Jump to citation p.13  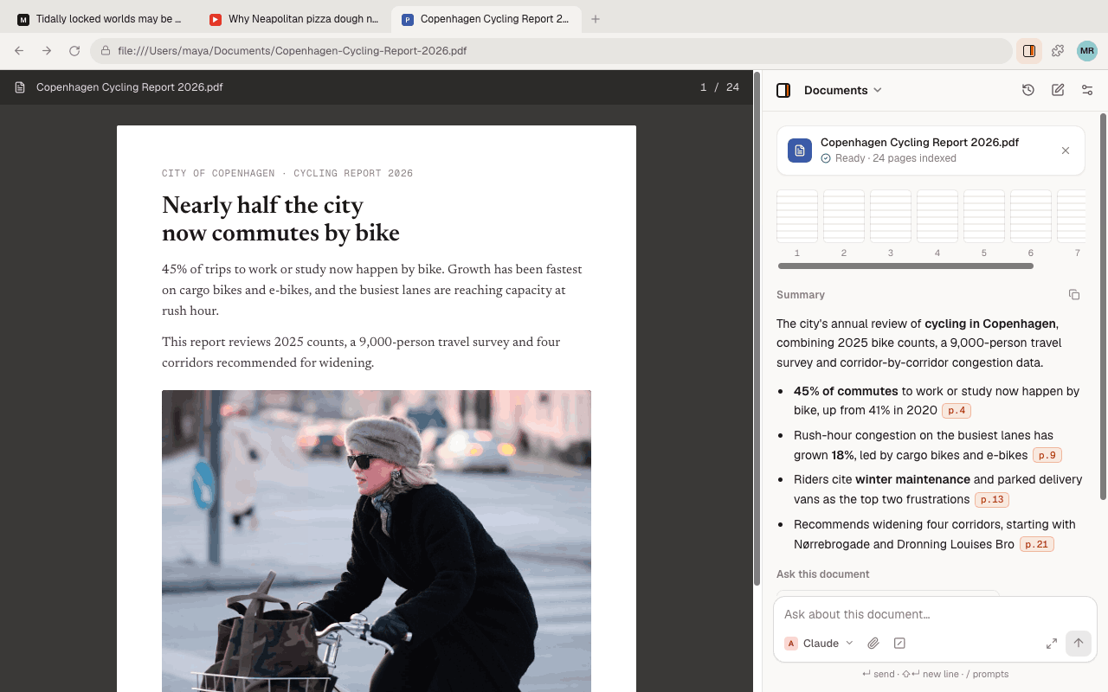pos(992,500)
